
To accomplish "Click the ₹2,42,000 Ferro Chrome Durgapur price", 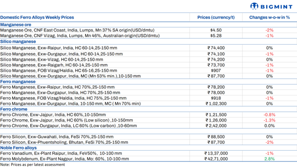I will tap(216, 126).
